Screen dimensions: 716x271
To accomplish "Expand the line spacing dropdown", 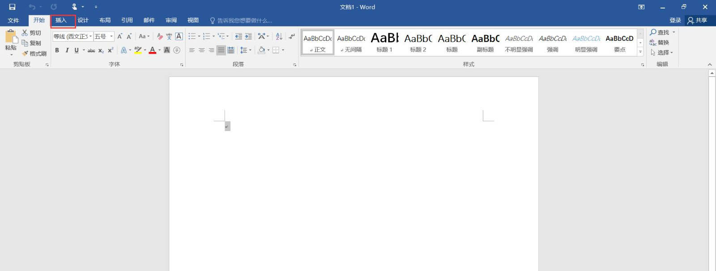I will [x=250, y=50].
